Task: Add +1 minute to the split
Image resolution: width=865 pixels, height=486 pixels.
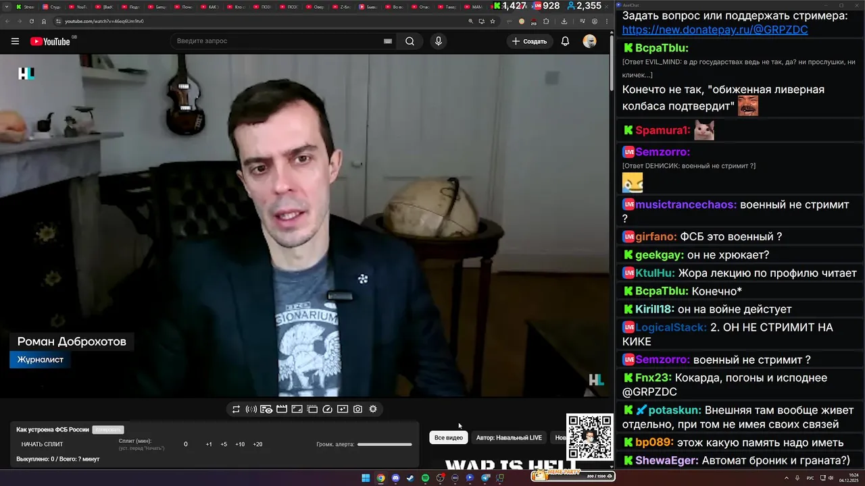Action: [x=209, y=444]
